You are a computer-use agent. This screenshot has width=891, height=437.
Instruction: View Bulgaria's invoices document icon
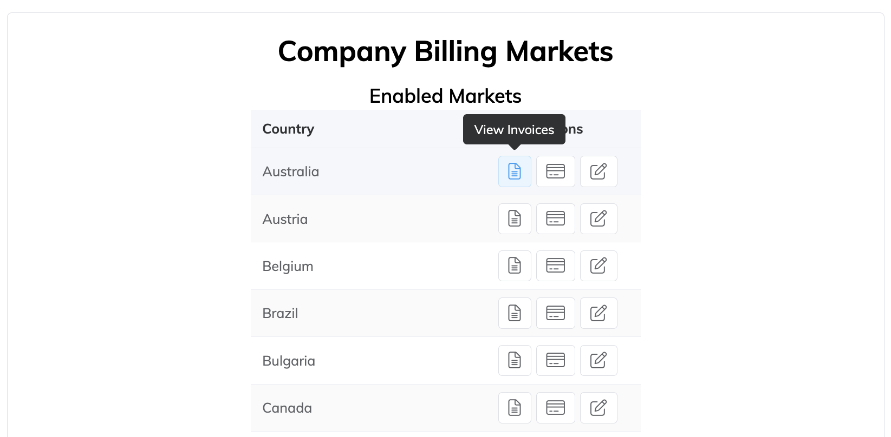tap(515, 360)
